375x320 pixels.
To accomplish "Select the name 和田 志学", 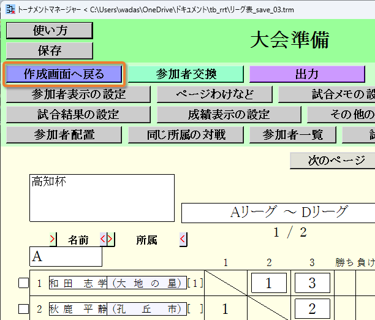I will tap(78, 283).
